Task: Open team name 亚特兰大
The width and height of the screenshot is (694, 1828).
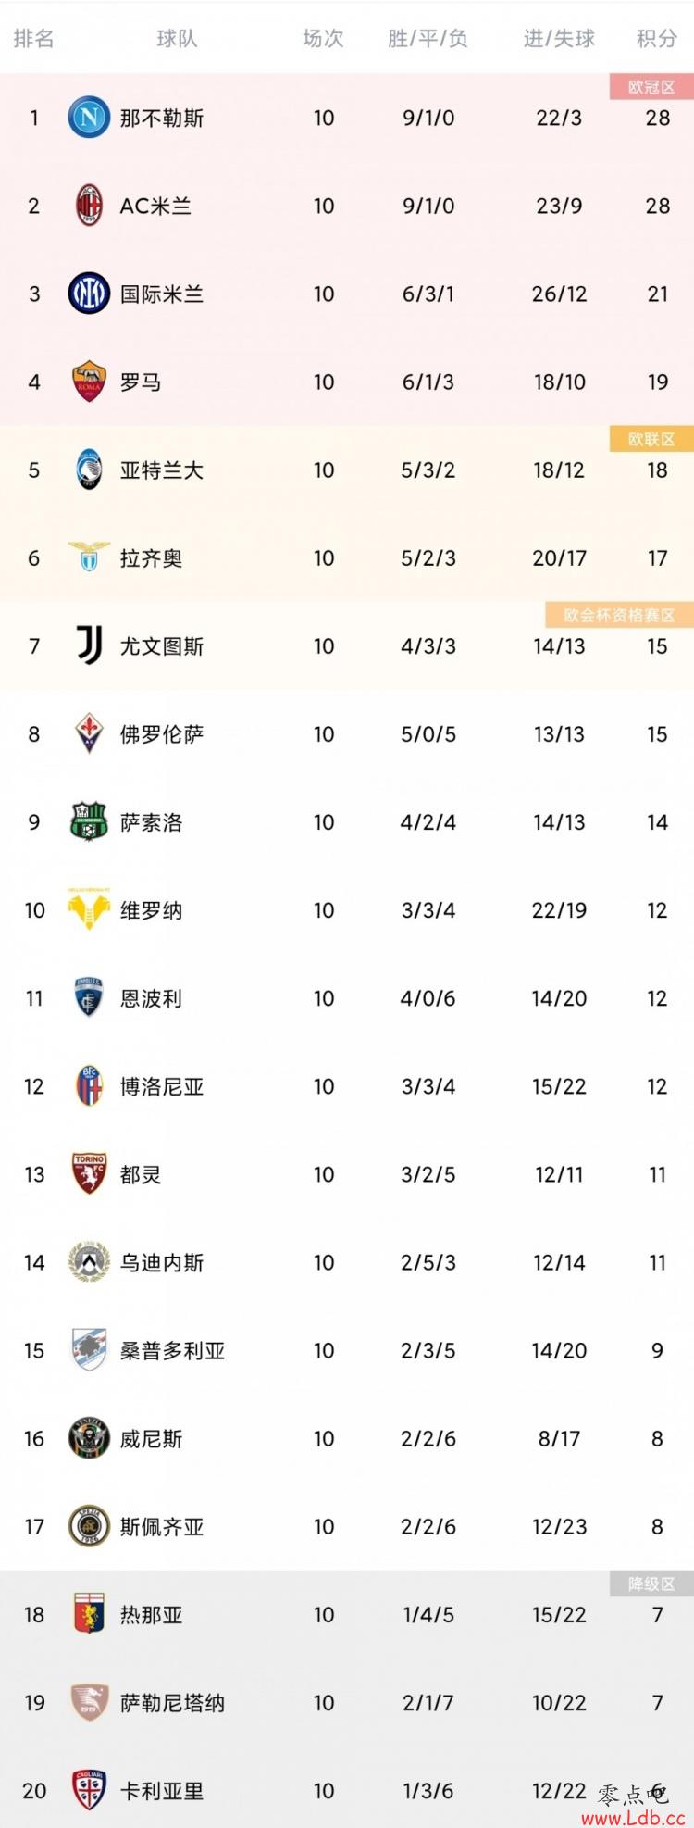Action: coord(162,470)
